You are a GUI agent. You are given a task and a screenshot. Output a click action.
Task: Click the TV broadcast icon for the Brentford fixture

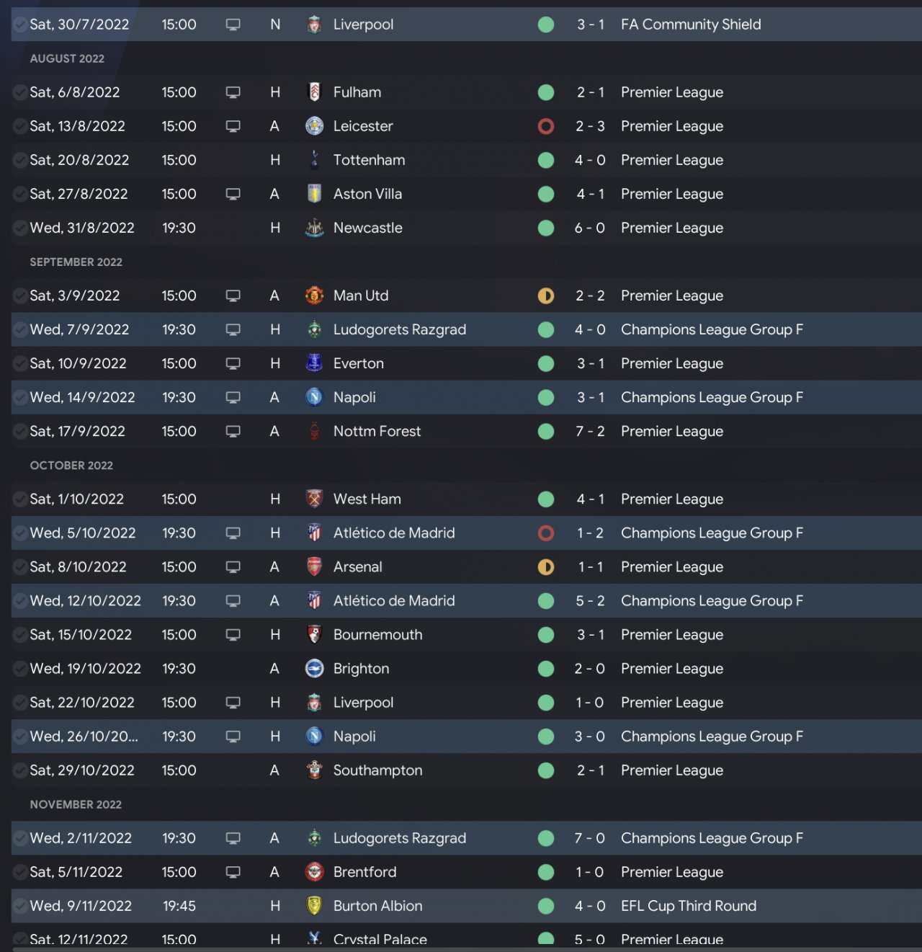pyautogui.click(x=233, y=872)
